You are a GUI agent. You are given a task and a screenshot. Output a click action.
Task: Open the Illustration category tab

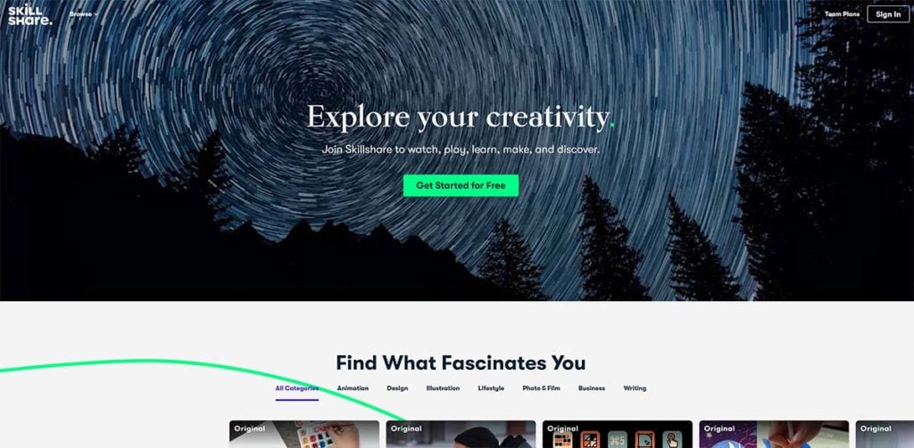coord(443,388)
